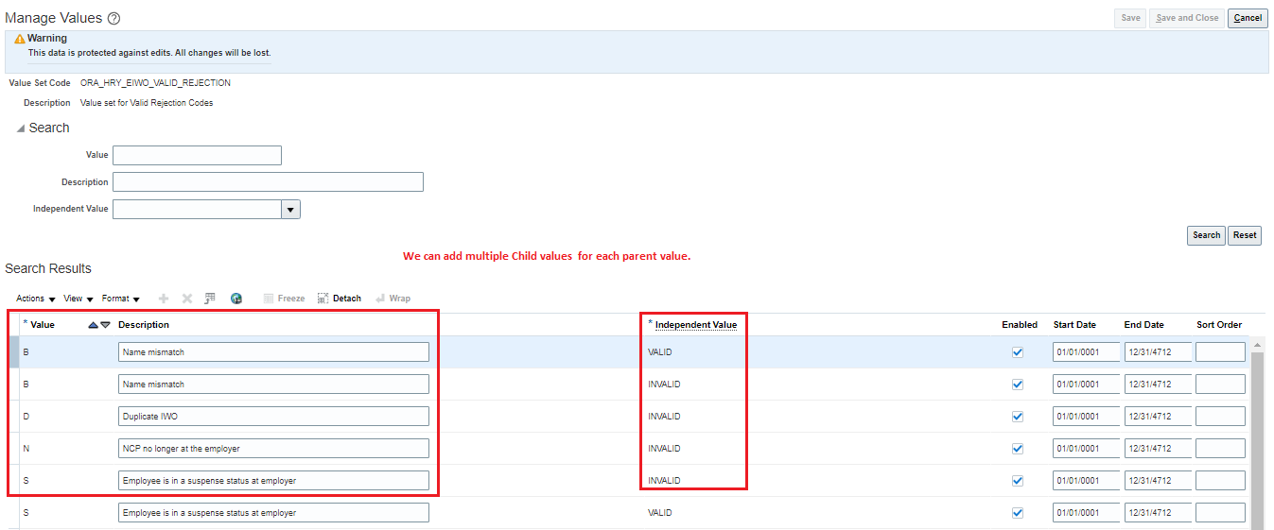Click the globe translation icon in toolbar

tap(236, 299)
